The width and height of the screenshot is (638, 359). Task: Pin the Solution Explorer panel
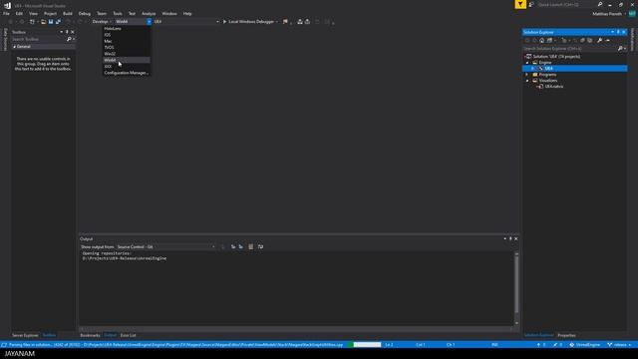coord(618,32)
